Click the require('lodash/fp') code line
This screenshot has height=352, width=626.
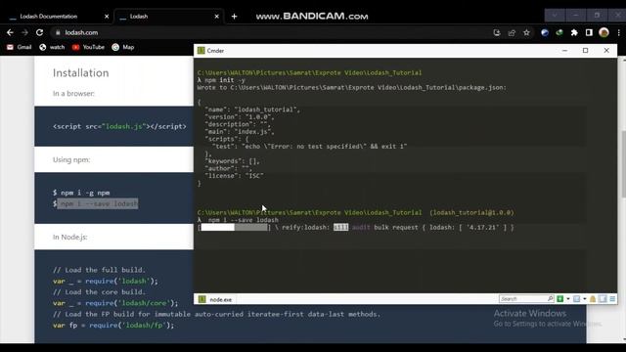coord(113,326)
